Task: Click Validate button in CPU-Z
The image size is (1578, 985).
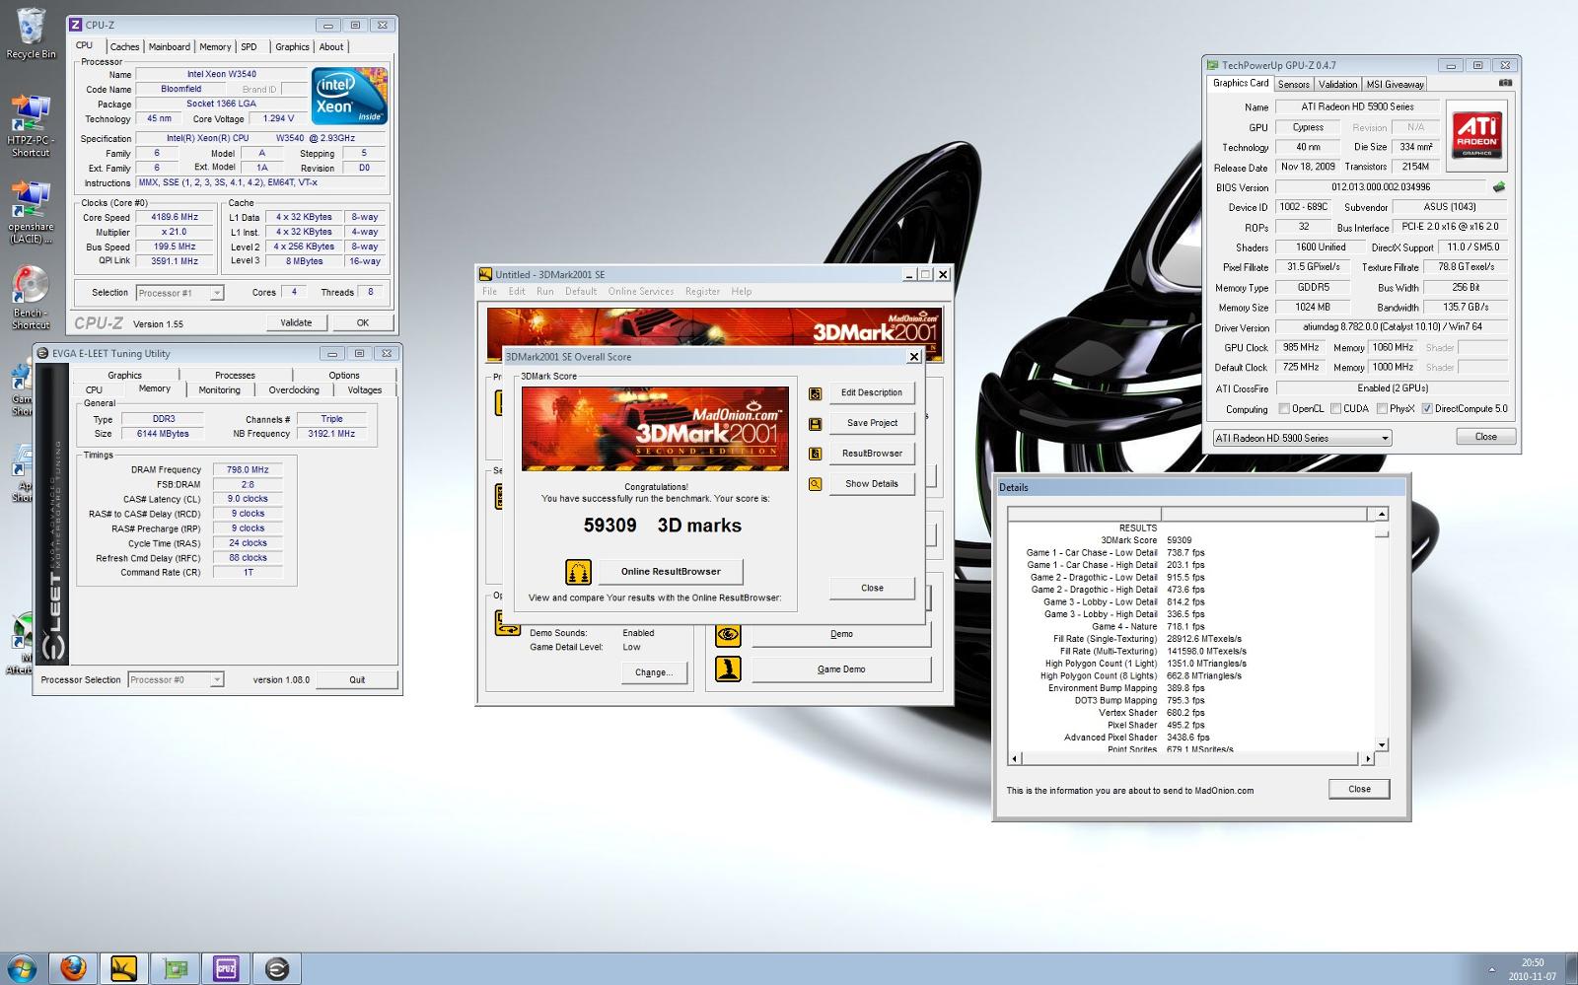Action: pyautogui.click(x=296, y=322)
